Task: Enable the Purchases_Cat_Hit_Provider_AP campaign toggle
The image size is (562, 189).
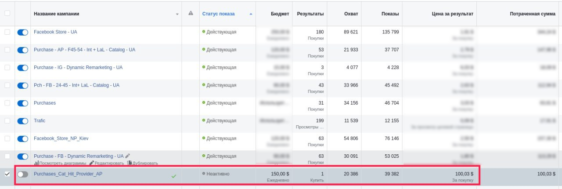Action: tap(22, 174)
